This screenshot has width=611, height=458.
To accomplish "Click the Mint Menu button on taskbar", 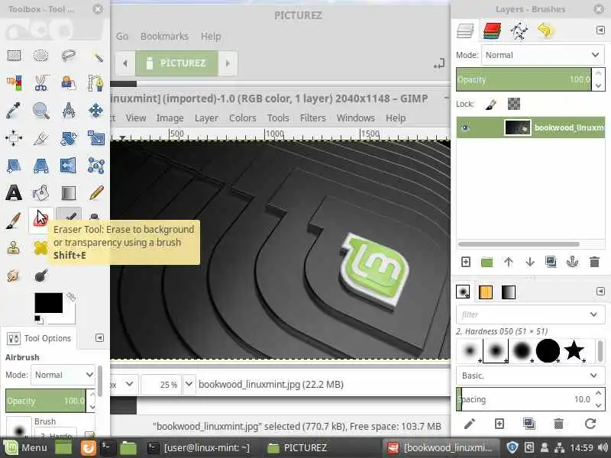I will click(25, 447).
